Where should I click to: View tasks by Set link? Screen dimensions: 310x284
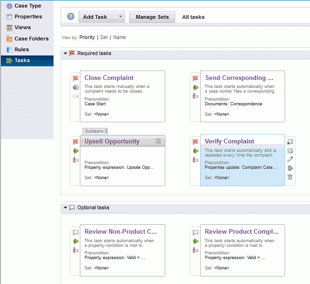pyautogui.click(x=104, y=37)
